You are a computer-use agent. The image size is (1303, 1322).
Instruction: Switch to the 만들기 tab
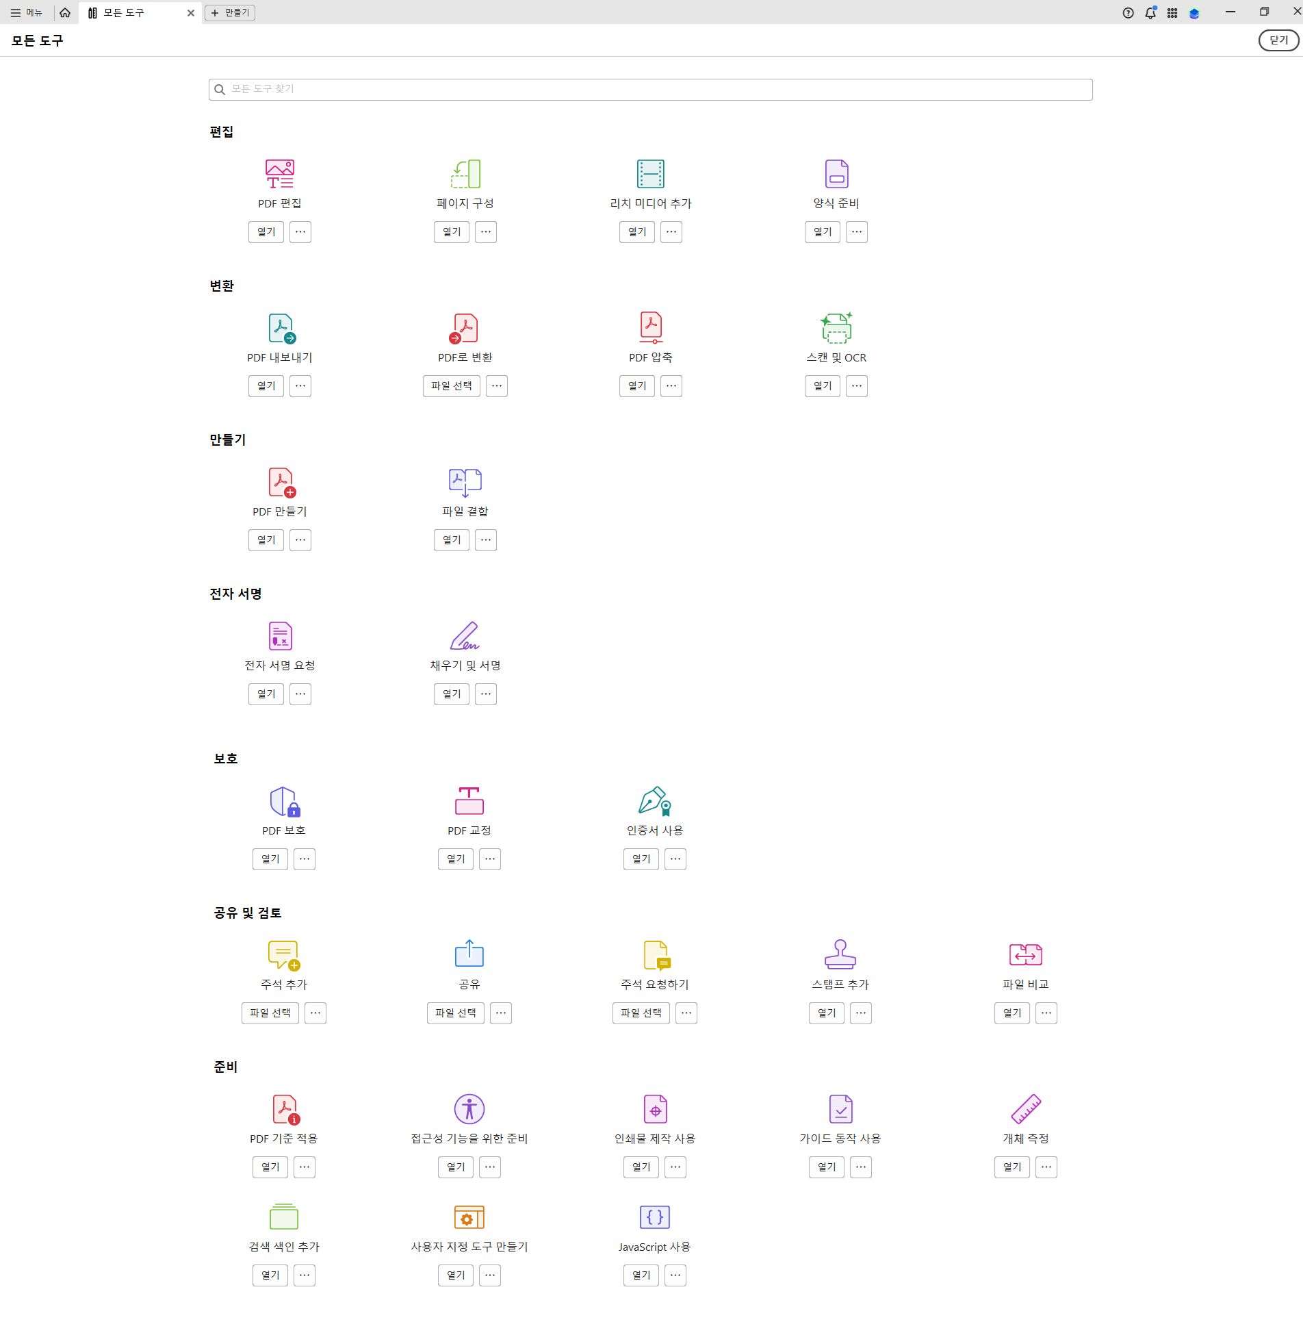[230, 12]
